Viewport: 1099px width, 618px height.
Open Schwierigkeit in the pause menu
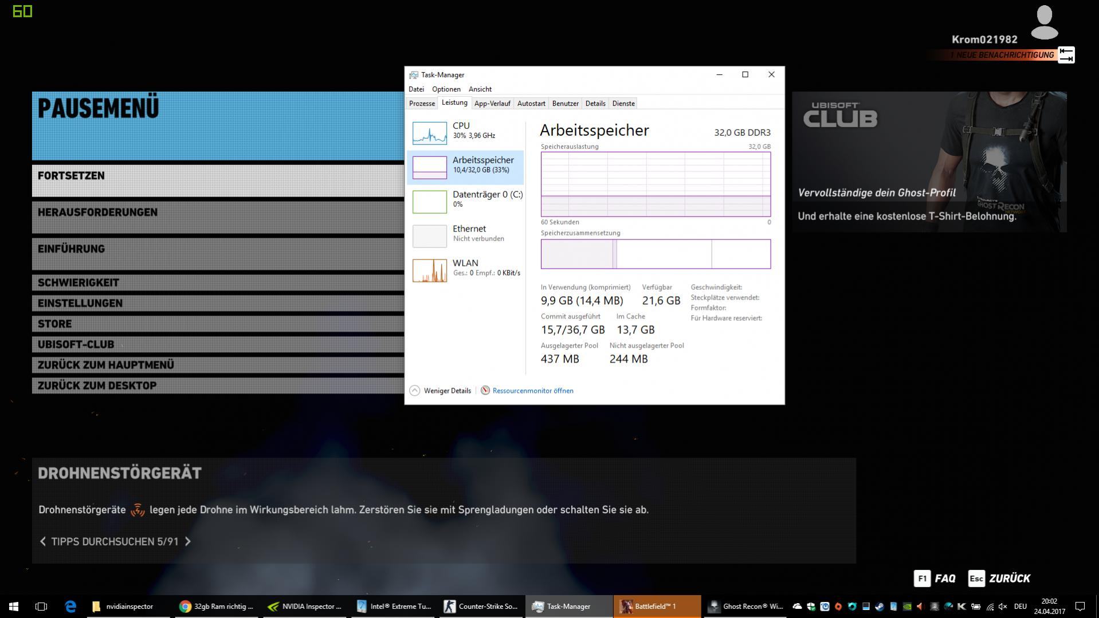pyautogui.click(x=218, y=282)
